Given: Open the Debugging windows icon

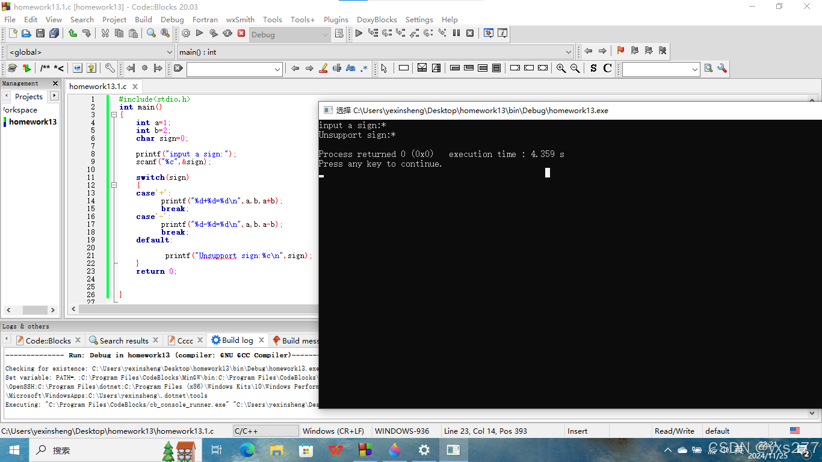Looking at the screenshot, I should 489,34.
